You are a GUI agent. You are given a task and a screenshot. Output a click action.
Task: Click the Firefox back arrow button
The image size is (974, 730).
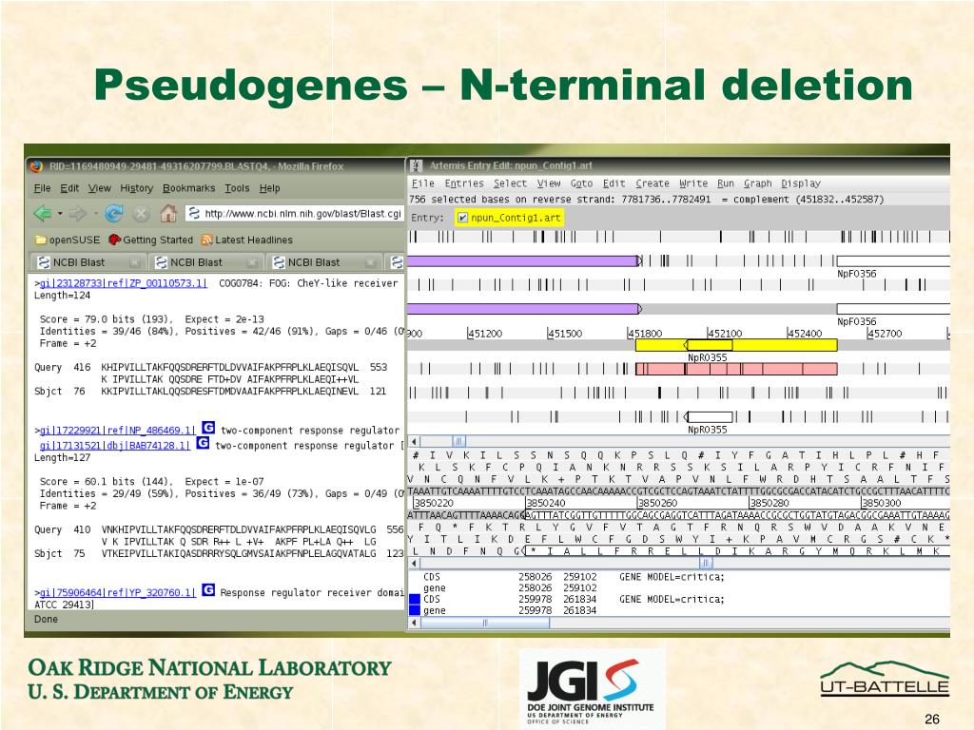(x=42, y=214)
